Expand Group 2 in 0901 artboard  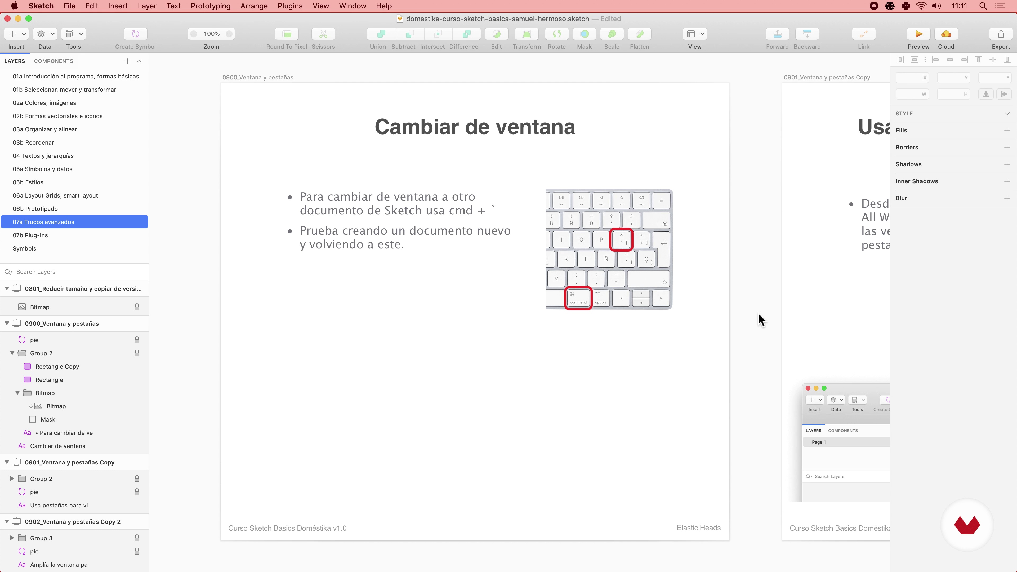(x=12, y=479)
